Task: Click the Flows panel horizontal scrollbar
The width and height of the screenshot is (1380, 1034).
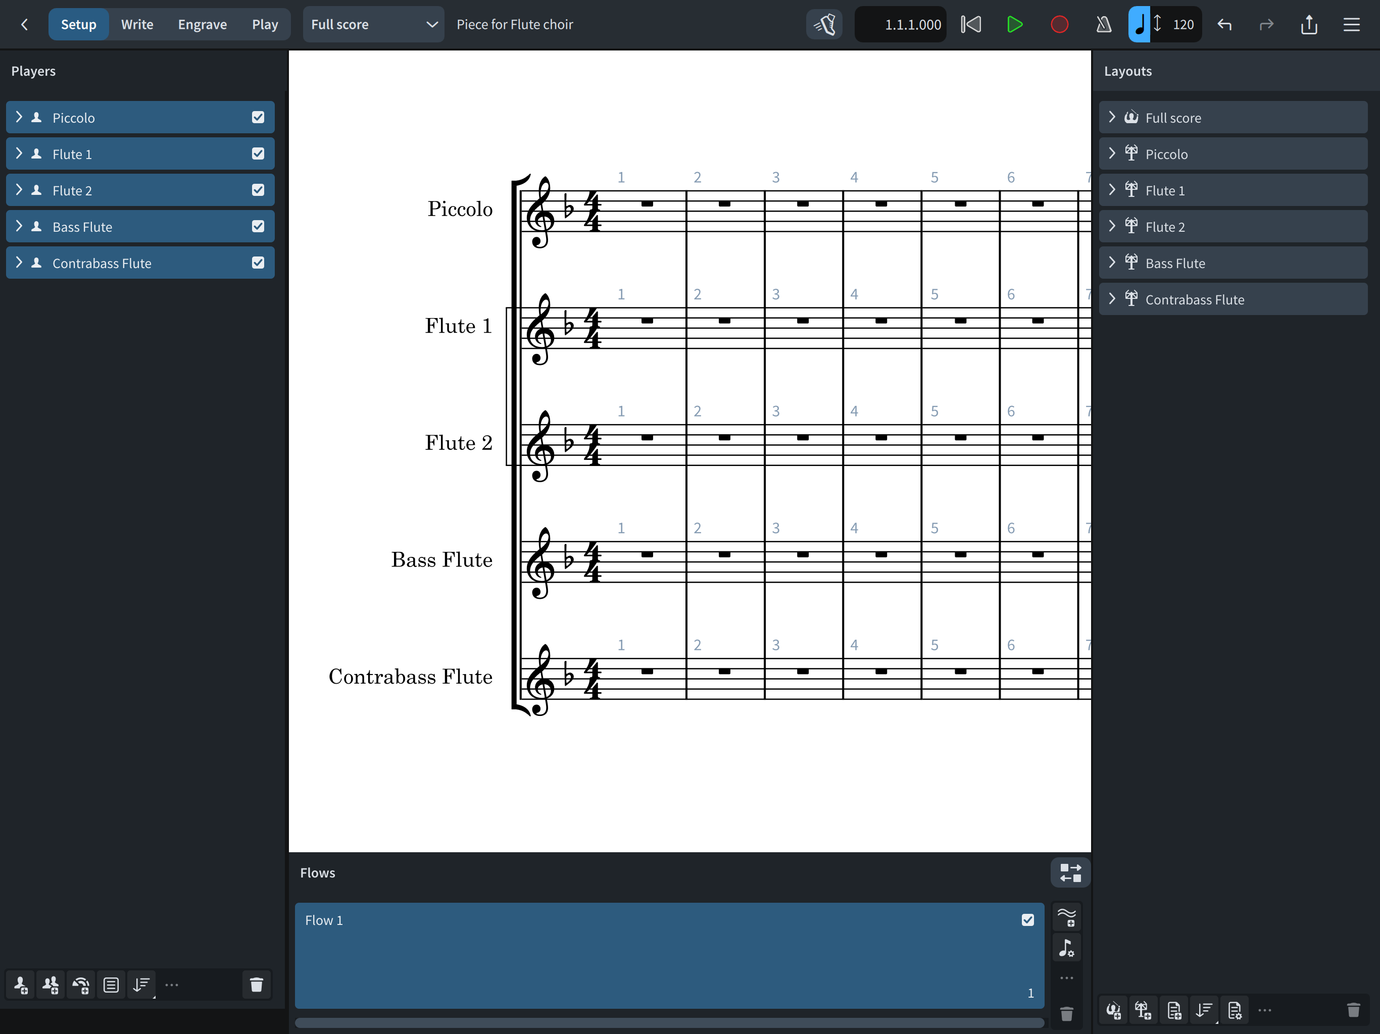Action: (x=669, y=1023)
